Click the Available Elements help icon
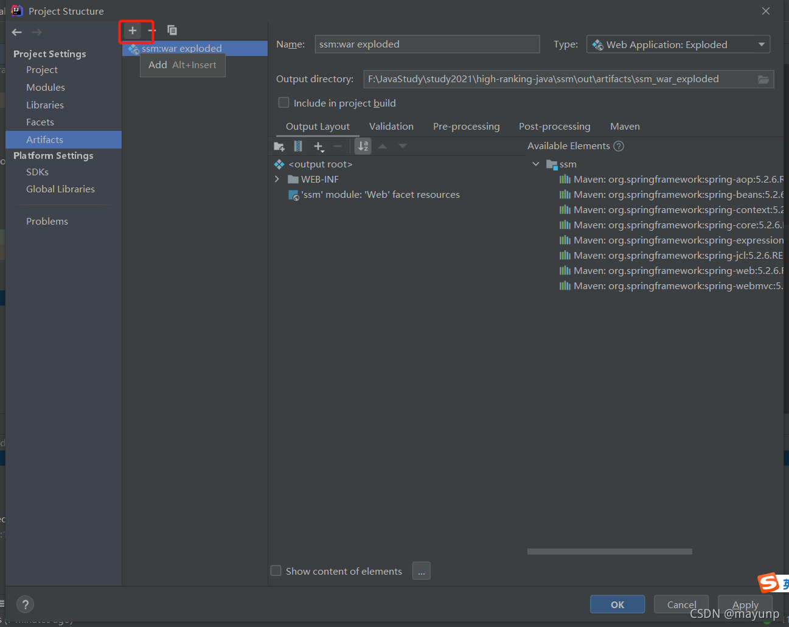The image size is (789, 627). (x=619, y=146)
